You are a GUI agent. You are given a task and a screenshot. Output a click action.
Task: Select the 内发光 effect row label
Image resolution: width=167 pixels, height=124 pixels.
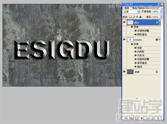[x=141, y=55]
